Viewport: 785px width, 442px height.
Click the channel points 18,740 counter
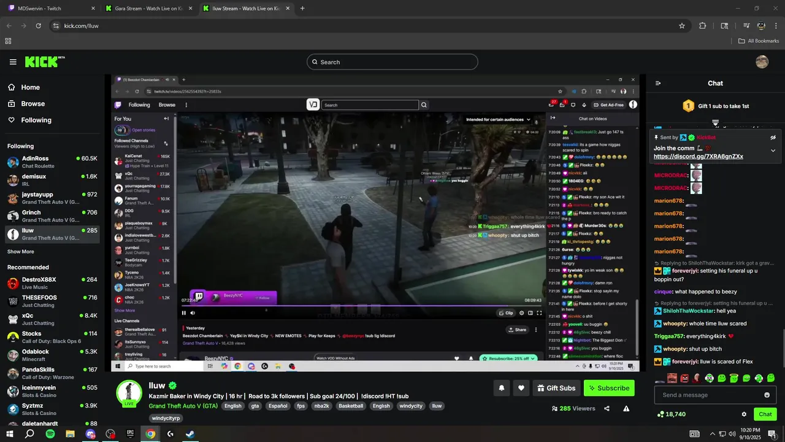coord(672,414)
